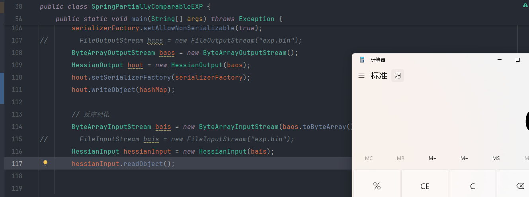Click the hashMap argument on line 111
Image resolution: width=529 pixels, height=197 pixels.
(153, 90)
